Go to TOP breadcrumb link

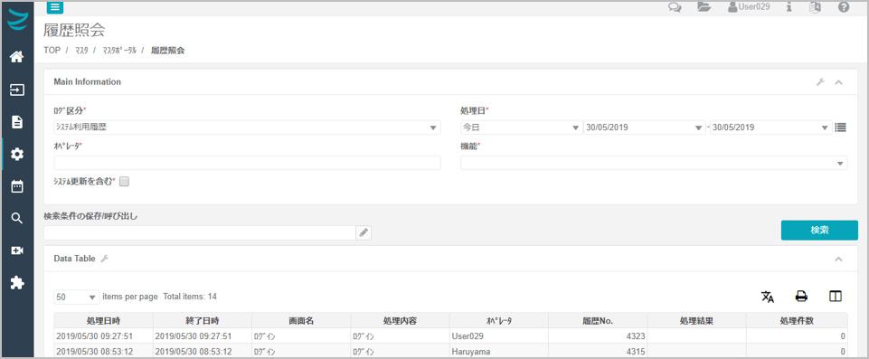click(52, 51)
